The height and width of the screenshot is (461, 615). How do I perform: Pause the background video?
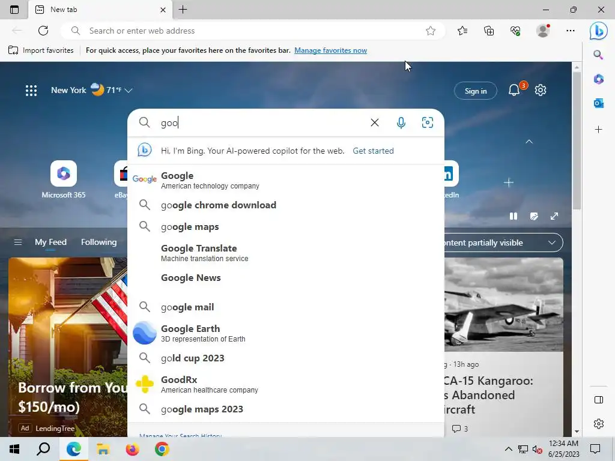[x=513, y=216]
